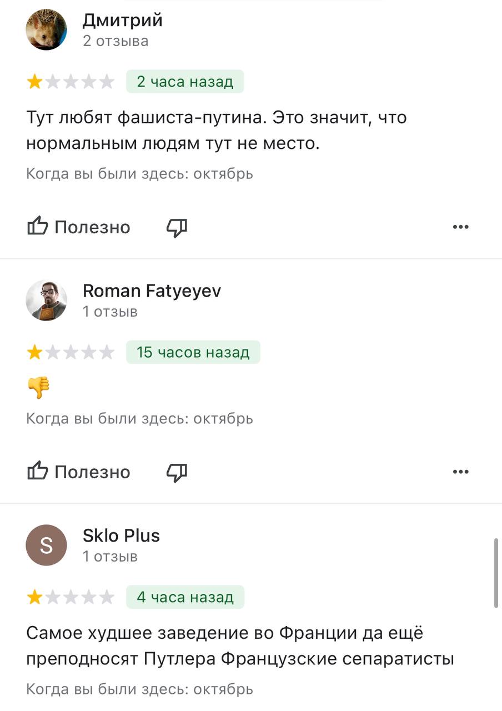This screenshot has width=502, height=711.
Task: Click the "2 часа назад" time badge
Action: tap(185, 82)
